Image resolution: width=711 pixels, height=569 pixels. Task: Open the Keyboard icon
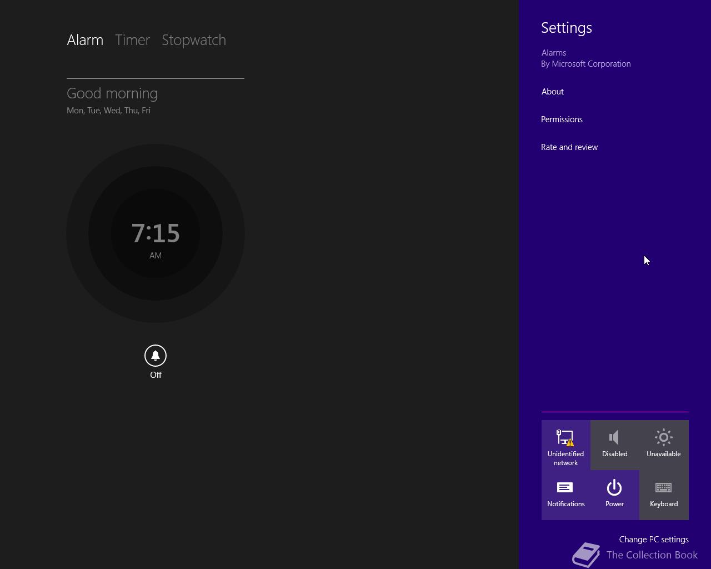(664, 487)
